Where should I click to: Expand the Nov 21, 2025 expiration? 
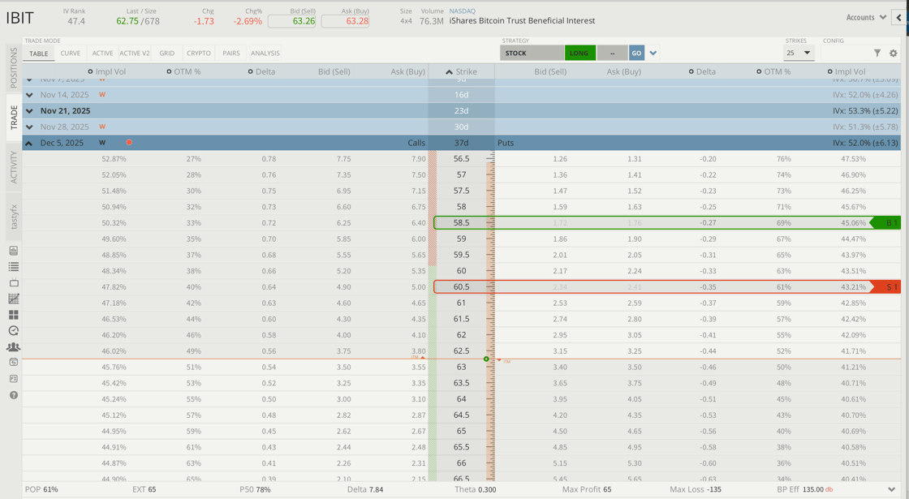point(29,110)
